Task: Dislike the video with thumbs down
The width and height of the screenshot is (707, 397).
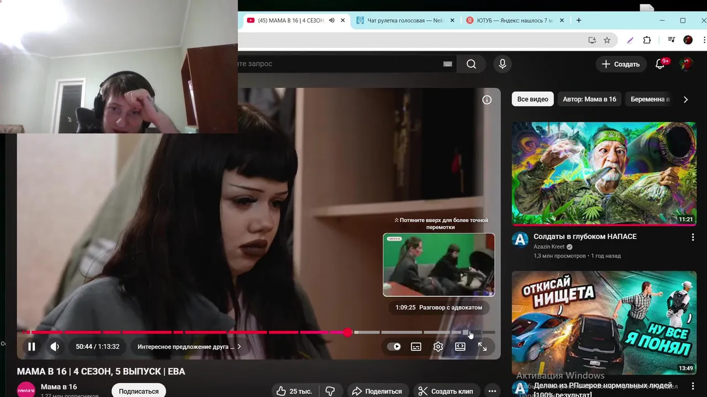Action: click(330, 391)
